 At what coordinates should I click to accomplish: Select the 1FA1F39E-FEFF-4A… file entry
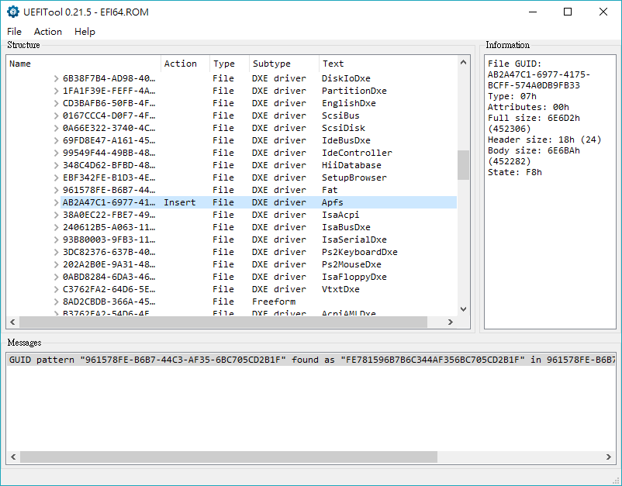(109, 91)
